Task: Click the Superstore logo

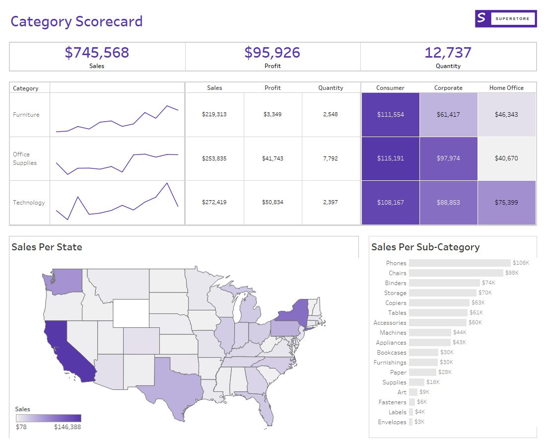Action: (x=506, y=18)
